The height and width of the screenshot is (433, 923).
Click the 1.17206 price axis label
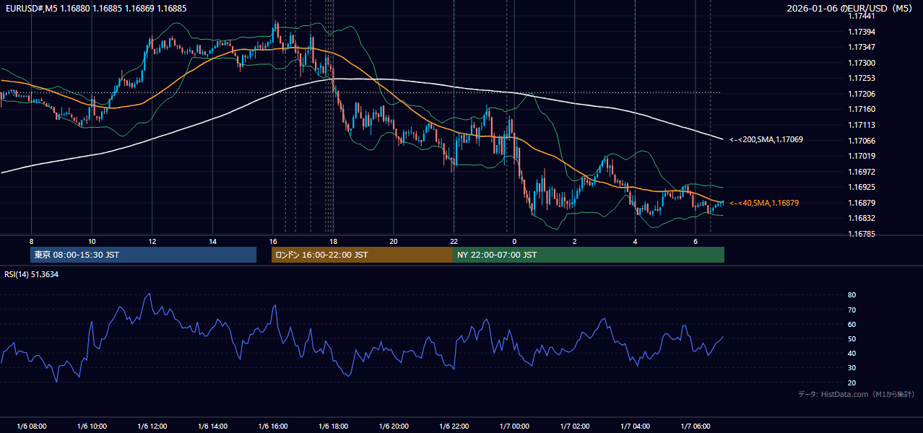tap(862, 94)
